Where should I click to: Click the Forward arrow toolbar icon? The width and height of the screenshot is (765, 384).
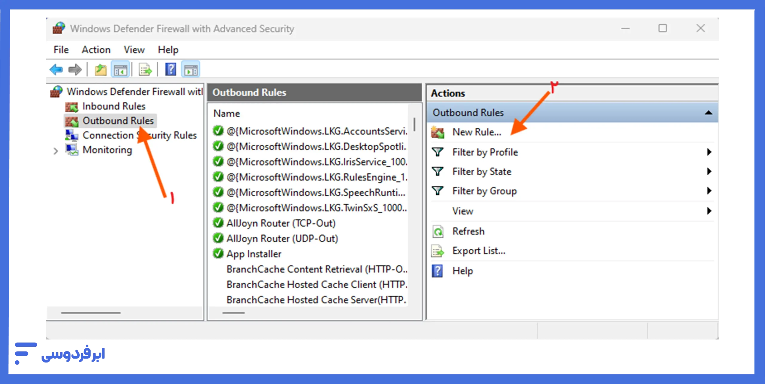click(x=75, y=70)
